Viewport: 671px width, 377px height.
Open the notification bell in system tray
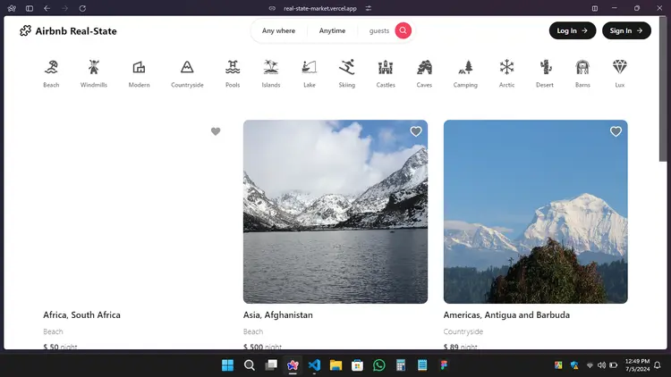[658, 365]
